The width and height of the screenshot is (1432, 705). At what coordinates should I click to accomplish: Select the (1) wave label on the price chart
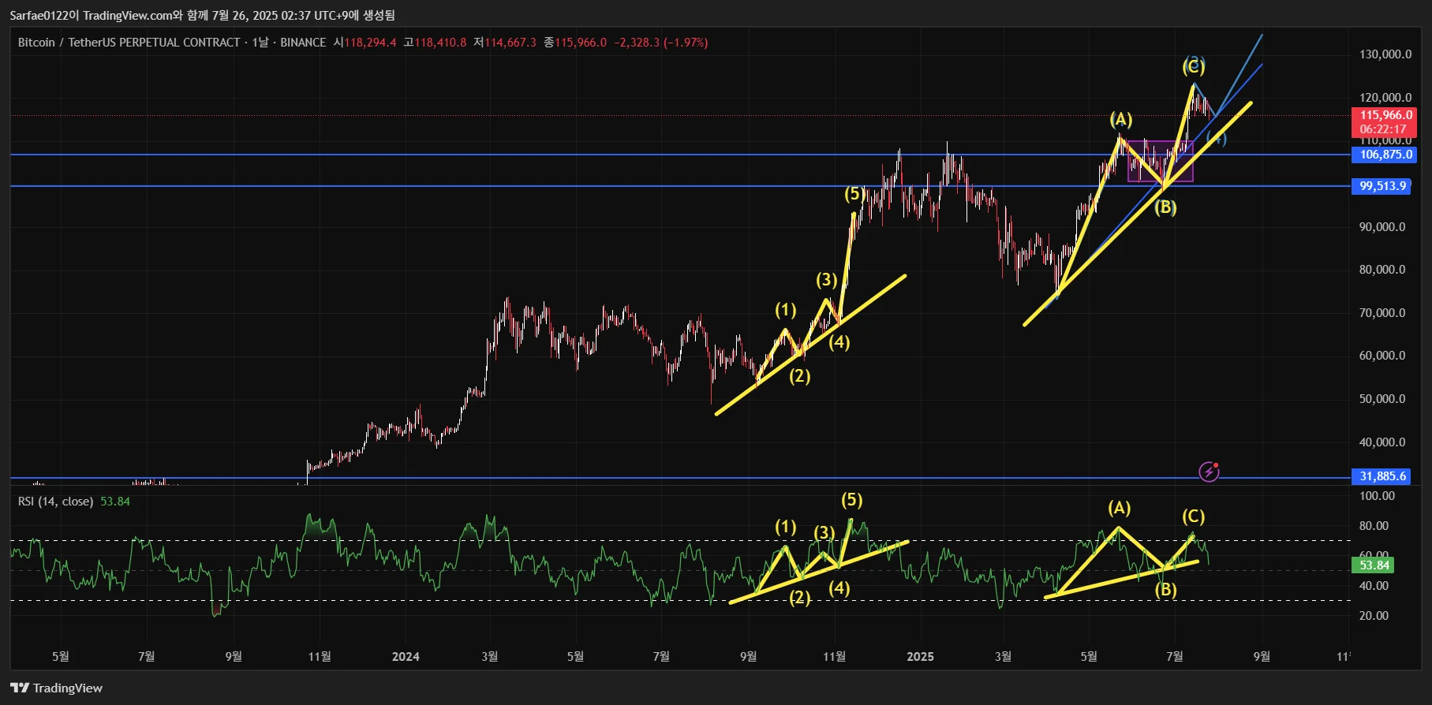tap(785, 310)
